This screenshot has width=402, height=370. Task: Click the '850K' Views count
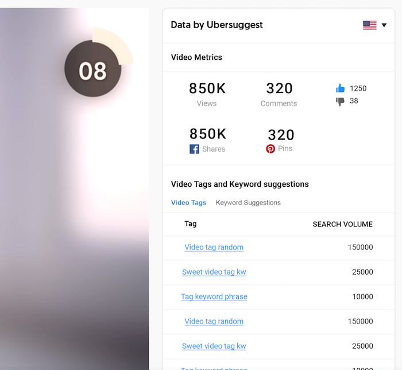click(207, 88)
